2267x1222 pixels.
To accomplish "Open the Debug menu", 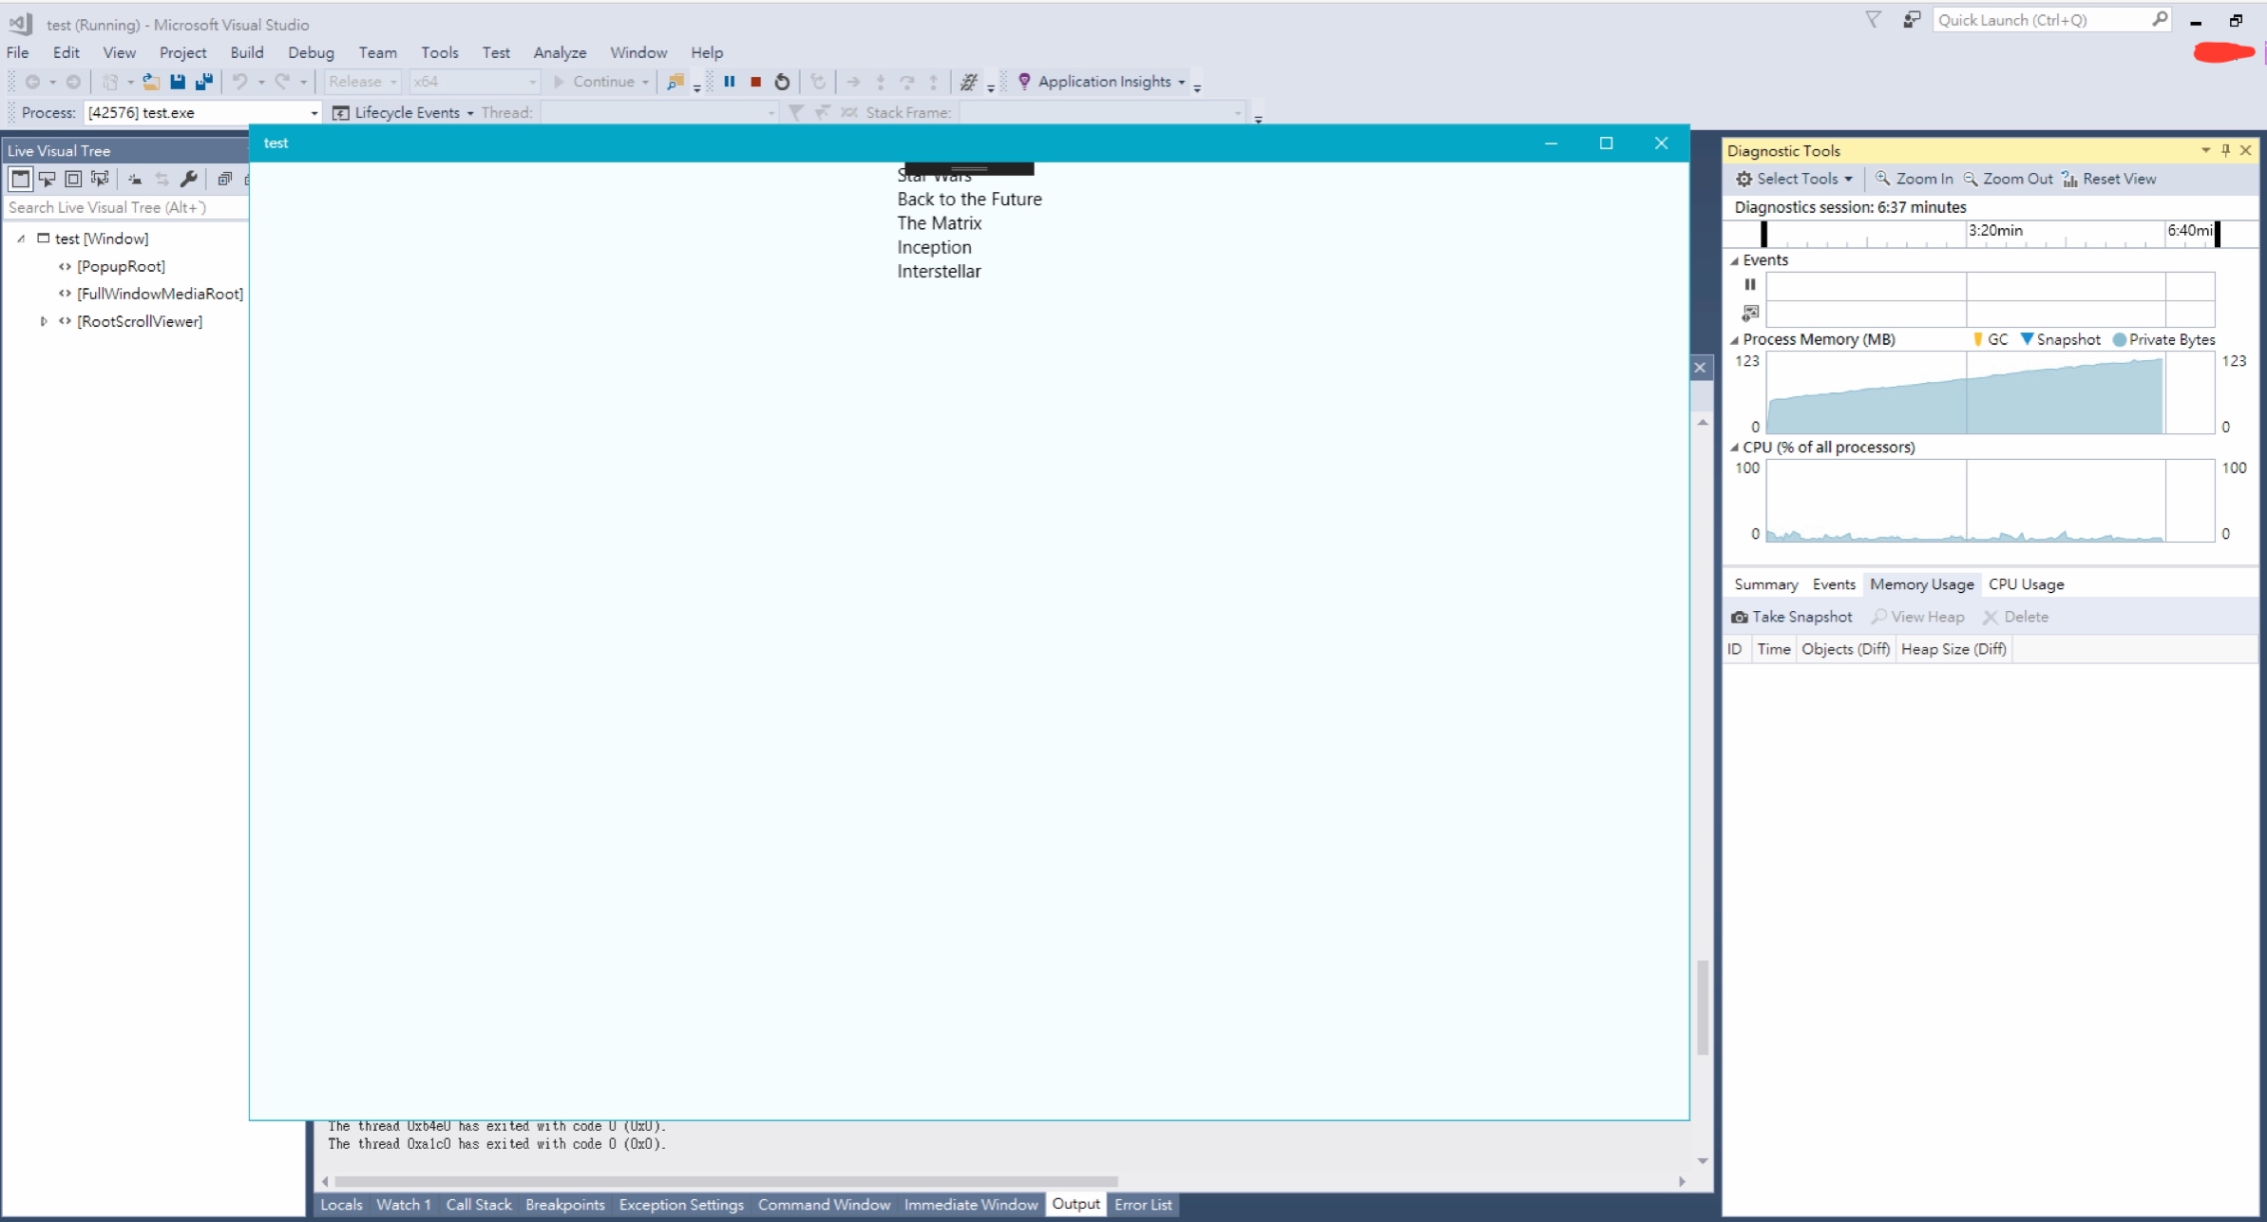I will pyautogui.click(x=311, y=52).
